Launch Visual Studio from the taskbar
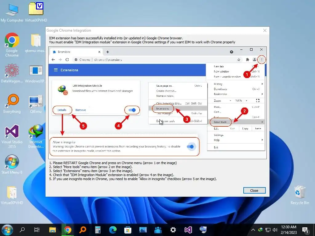 point(188,230)
